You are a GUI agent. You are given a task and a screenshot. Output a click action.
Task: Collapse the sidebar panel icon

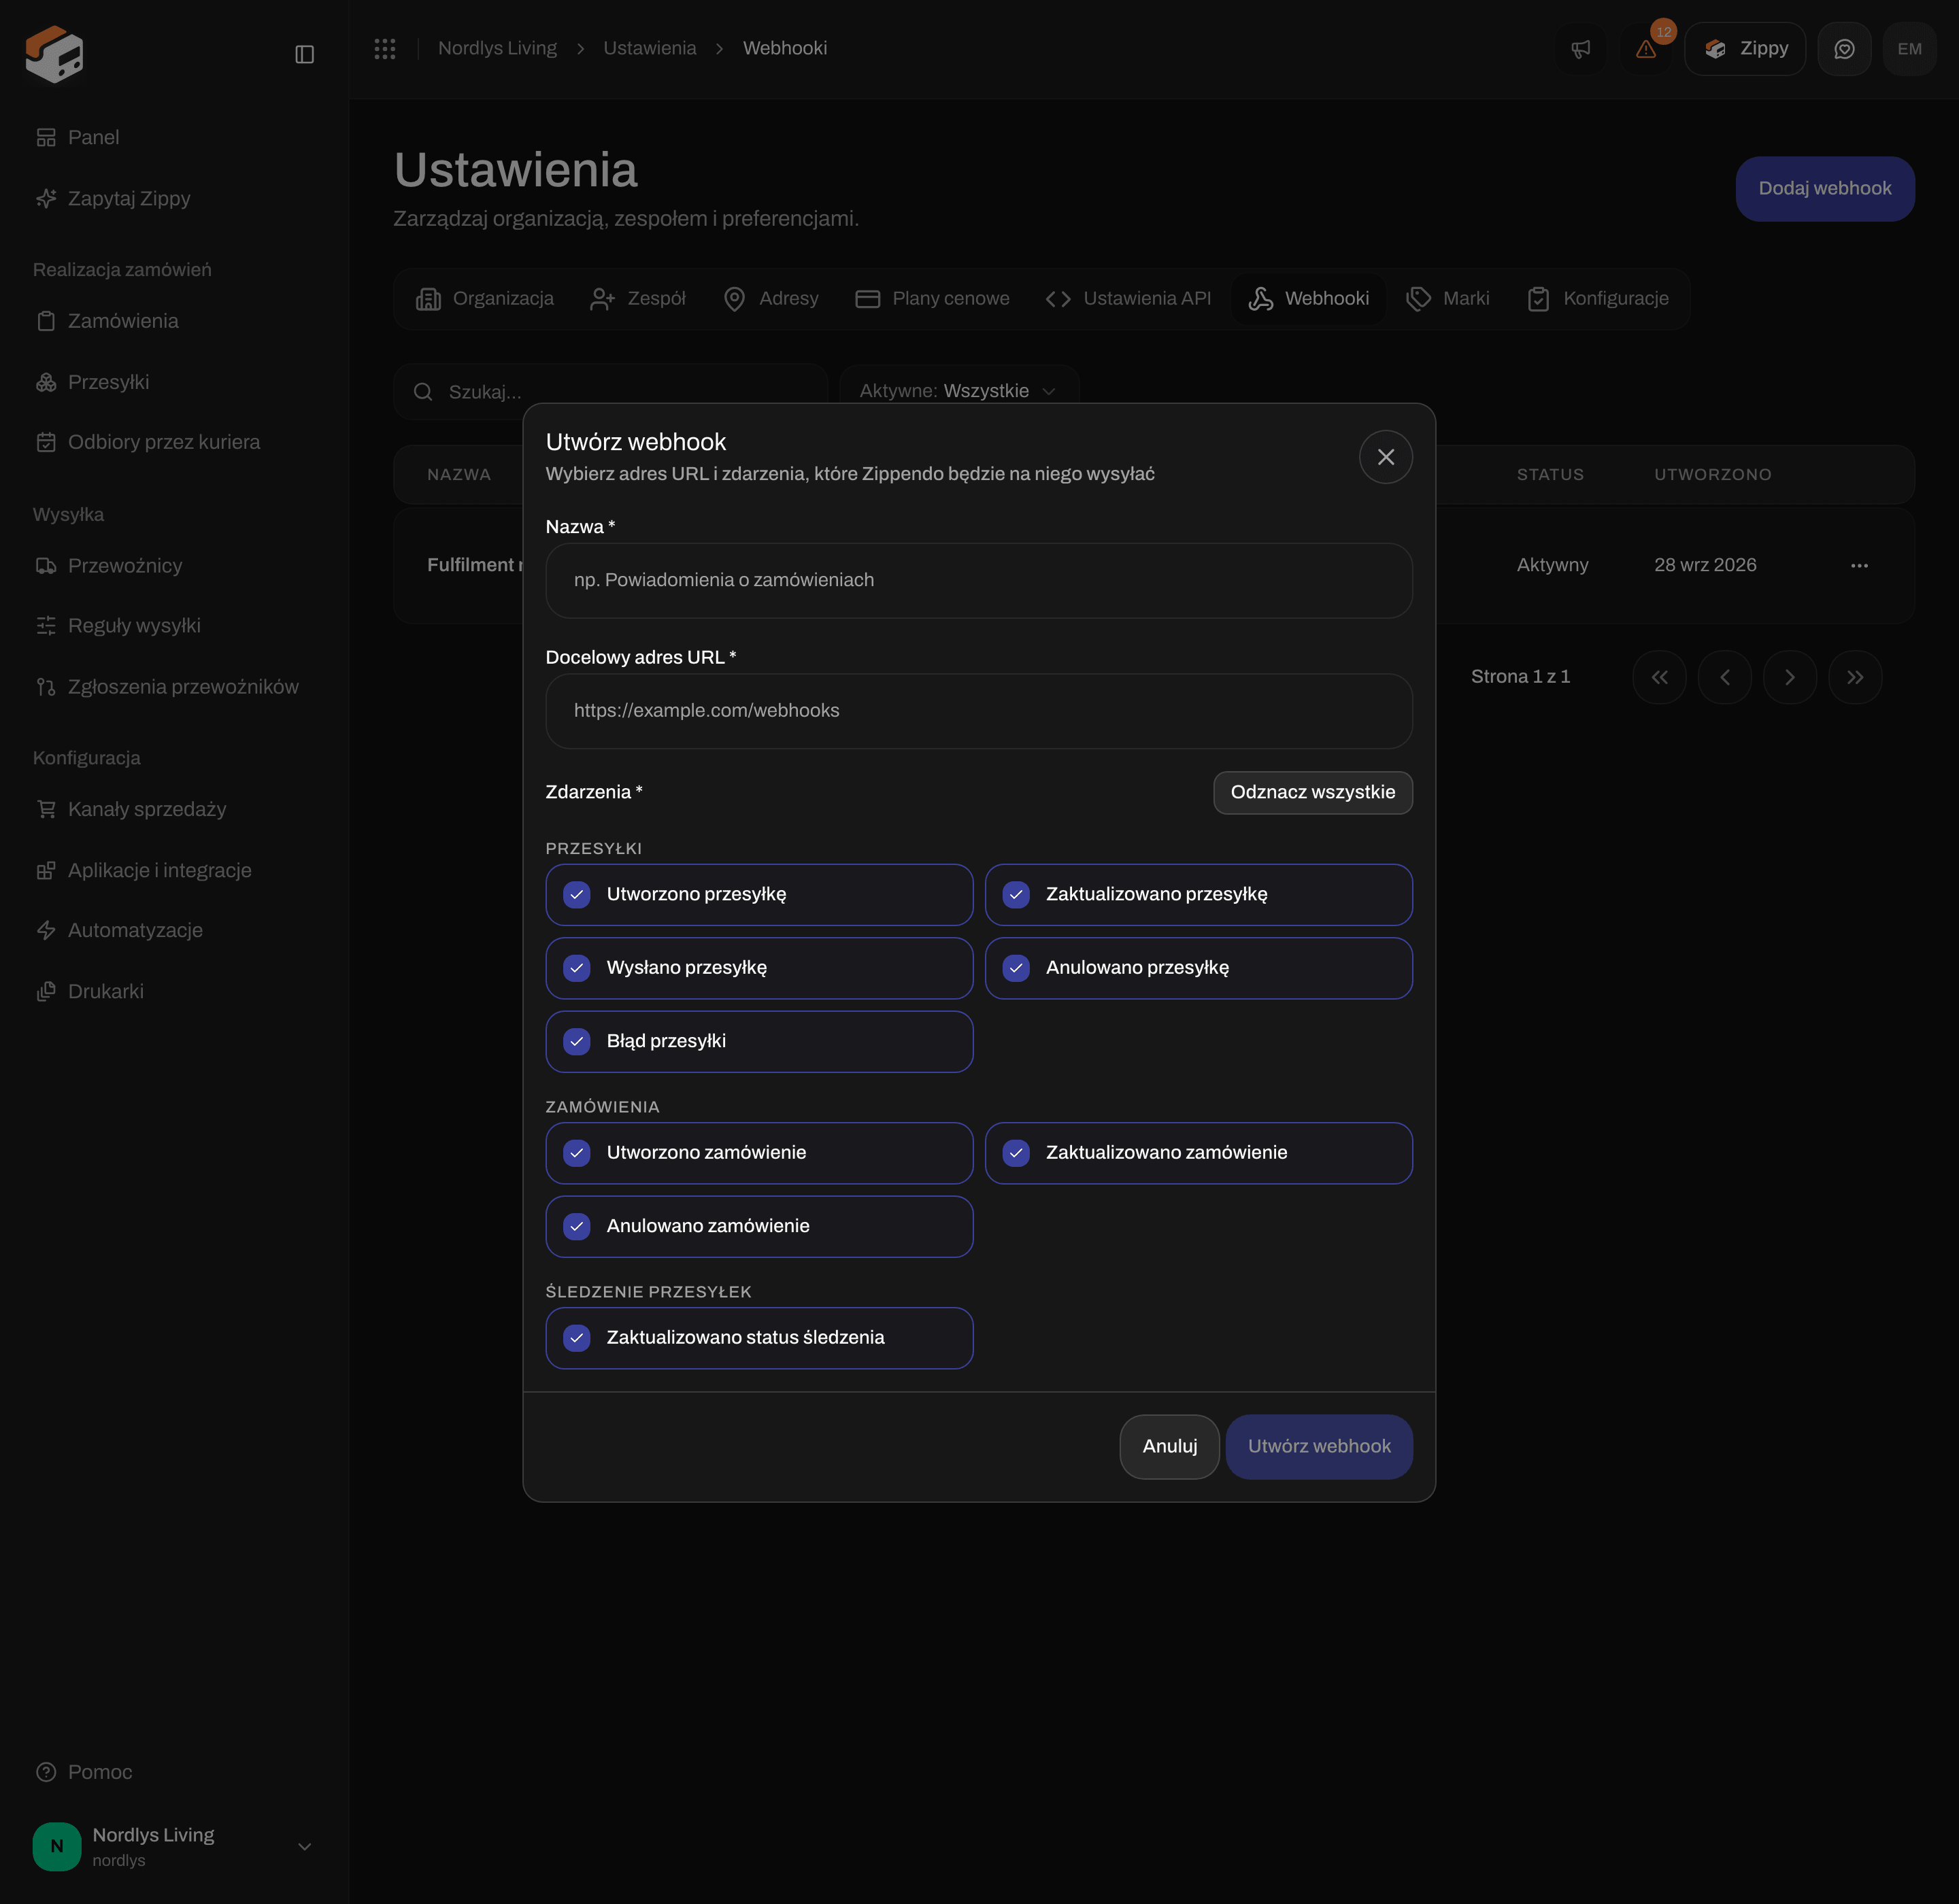(305, 54)
